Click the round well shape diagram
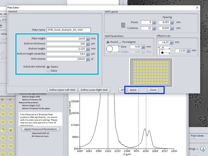208x156 pixels. (x=113, y=49)
